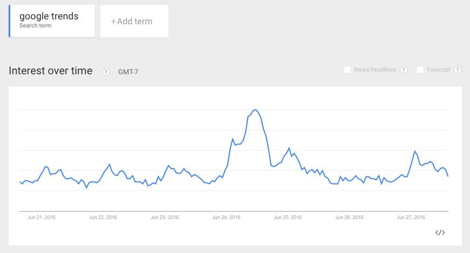
Task: Click the Jun 25, 2016 axis label
Action: point(288,217)
